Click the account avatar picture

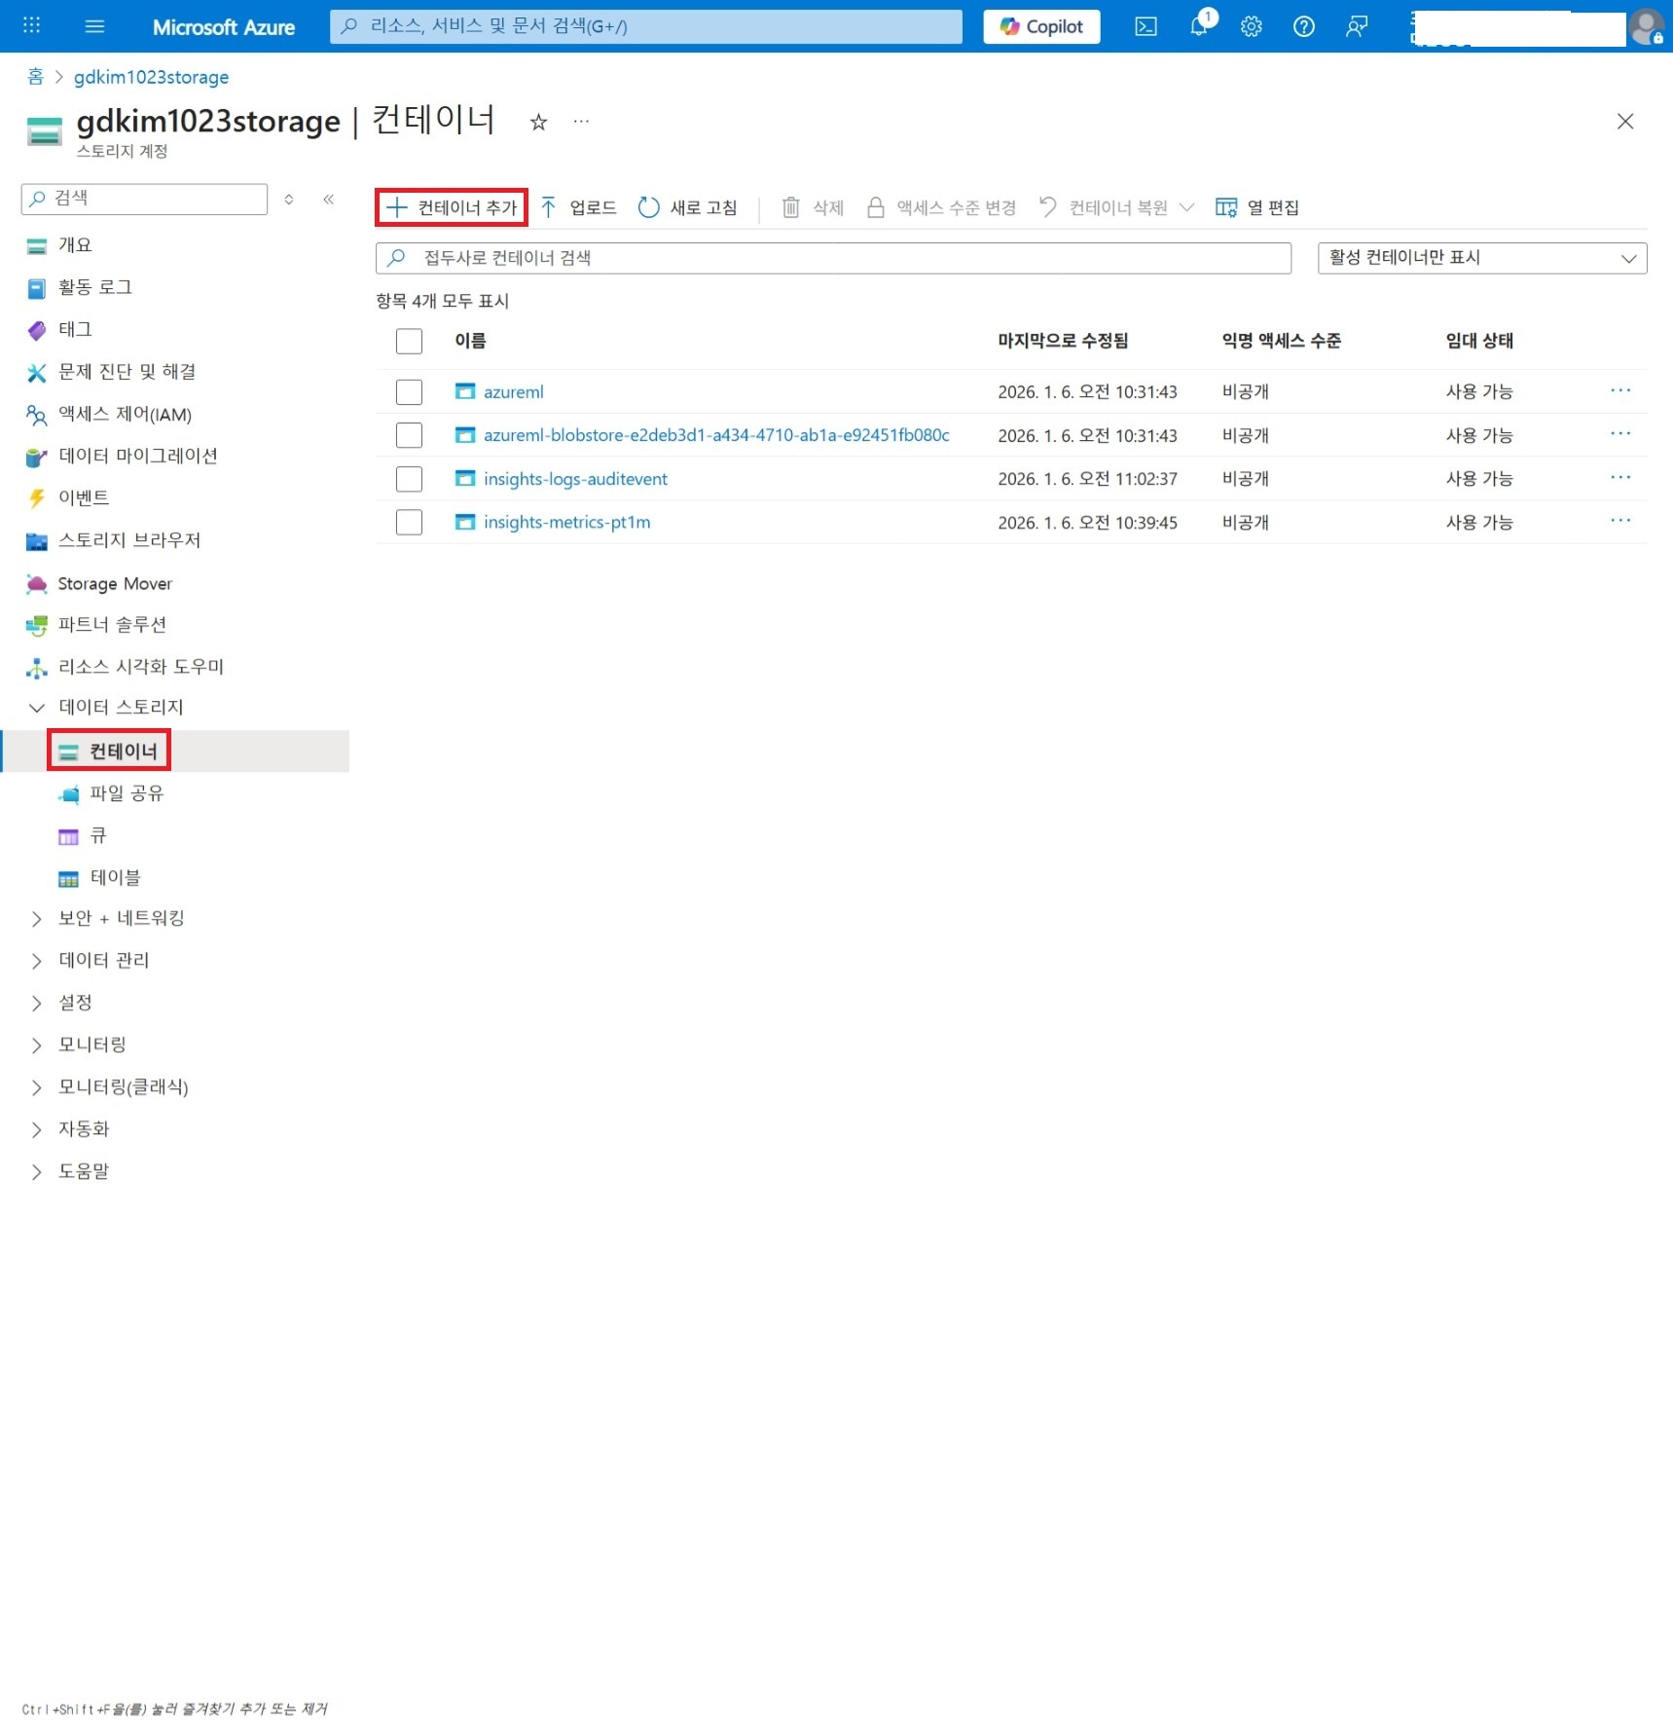coord(1647,26)
